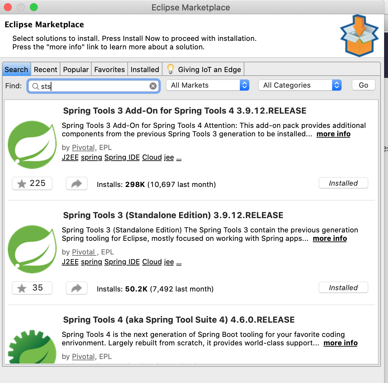
Task: Click spring tag under Spring Tools 3 Add-On
Action: point(92,157)
